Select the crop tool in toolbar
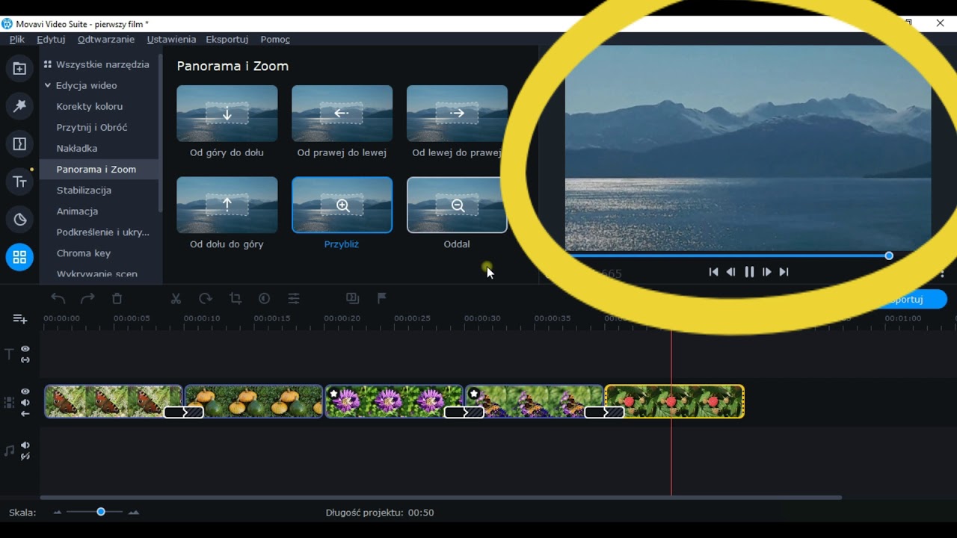The image size is (957, 538). click(x=236, y=298)
